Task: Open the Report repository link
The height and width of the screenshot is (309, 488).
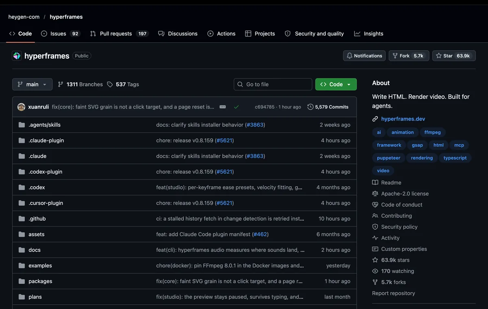Action: 394,293
